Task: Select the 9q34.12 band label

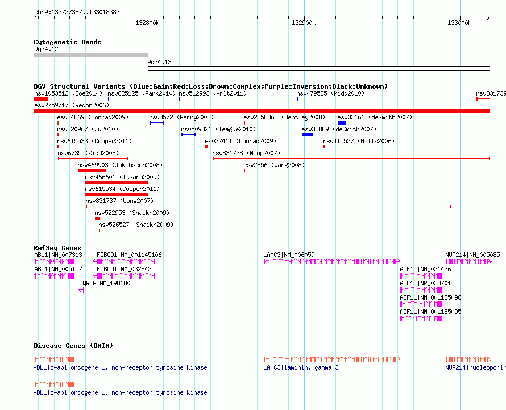Action: tap(46, 49)
